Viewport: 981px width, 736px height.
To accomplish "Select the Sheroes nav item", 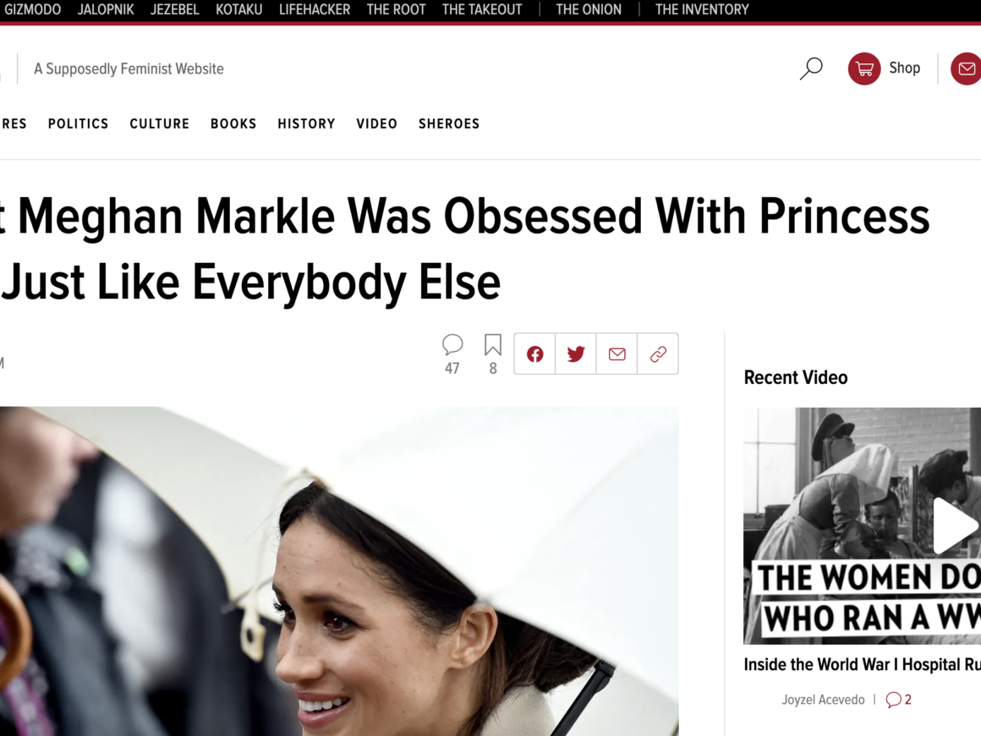I will (x=449, y=124).
